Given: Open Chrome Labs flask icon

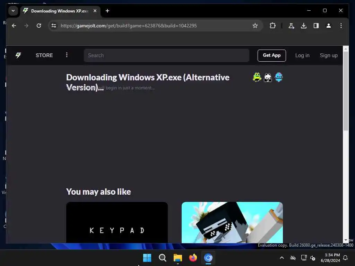Looking at the screenshot, I should click(291, 26).
